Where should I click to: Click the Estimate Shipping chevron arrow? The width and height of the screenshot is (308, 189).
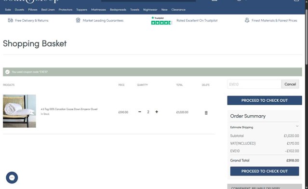[297, 126]
